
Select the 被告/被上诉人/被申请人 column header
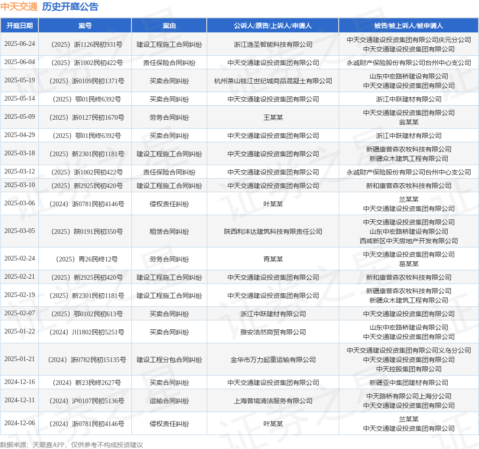pos(408,26)
